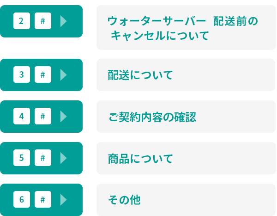The width and height of the screenshot is (277, 216).
Task: Click the # key icon beside number 2
Action: click(x=43, y=21)
